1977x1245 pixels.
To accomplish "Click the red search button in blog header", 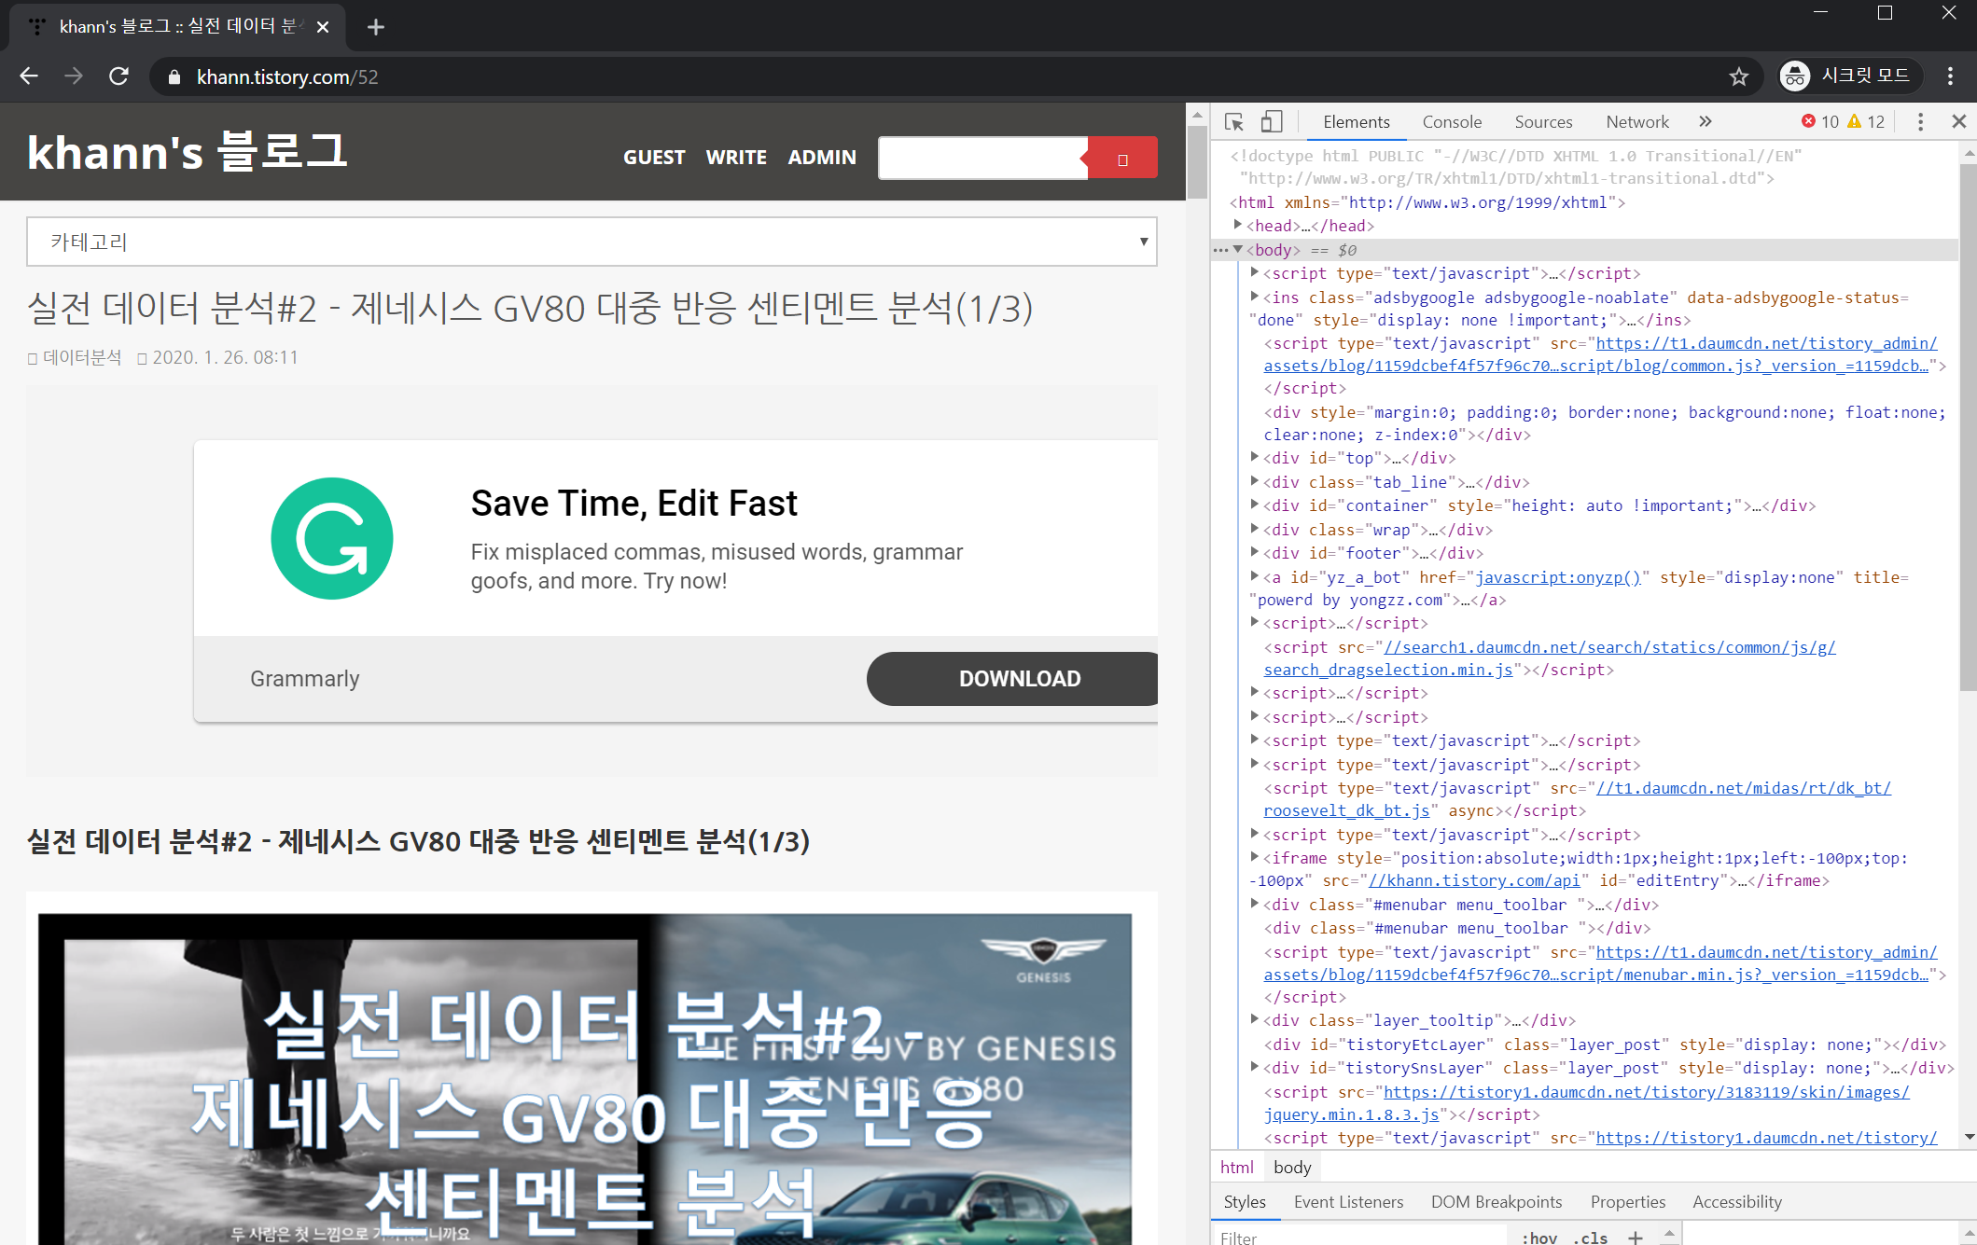I will point(1122,159).
